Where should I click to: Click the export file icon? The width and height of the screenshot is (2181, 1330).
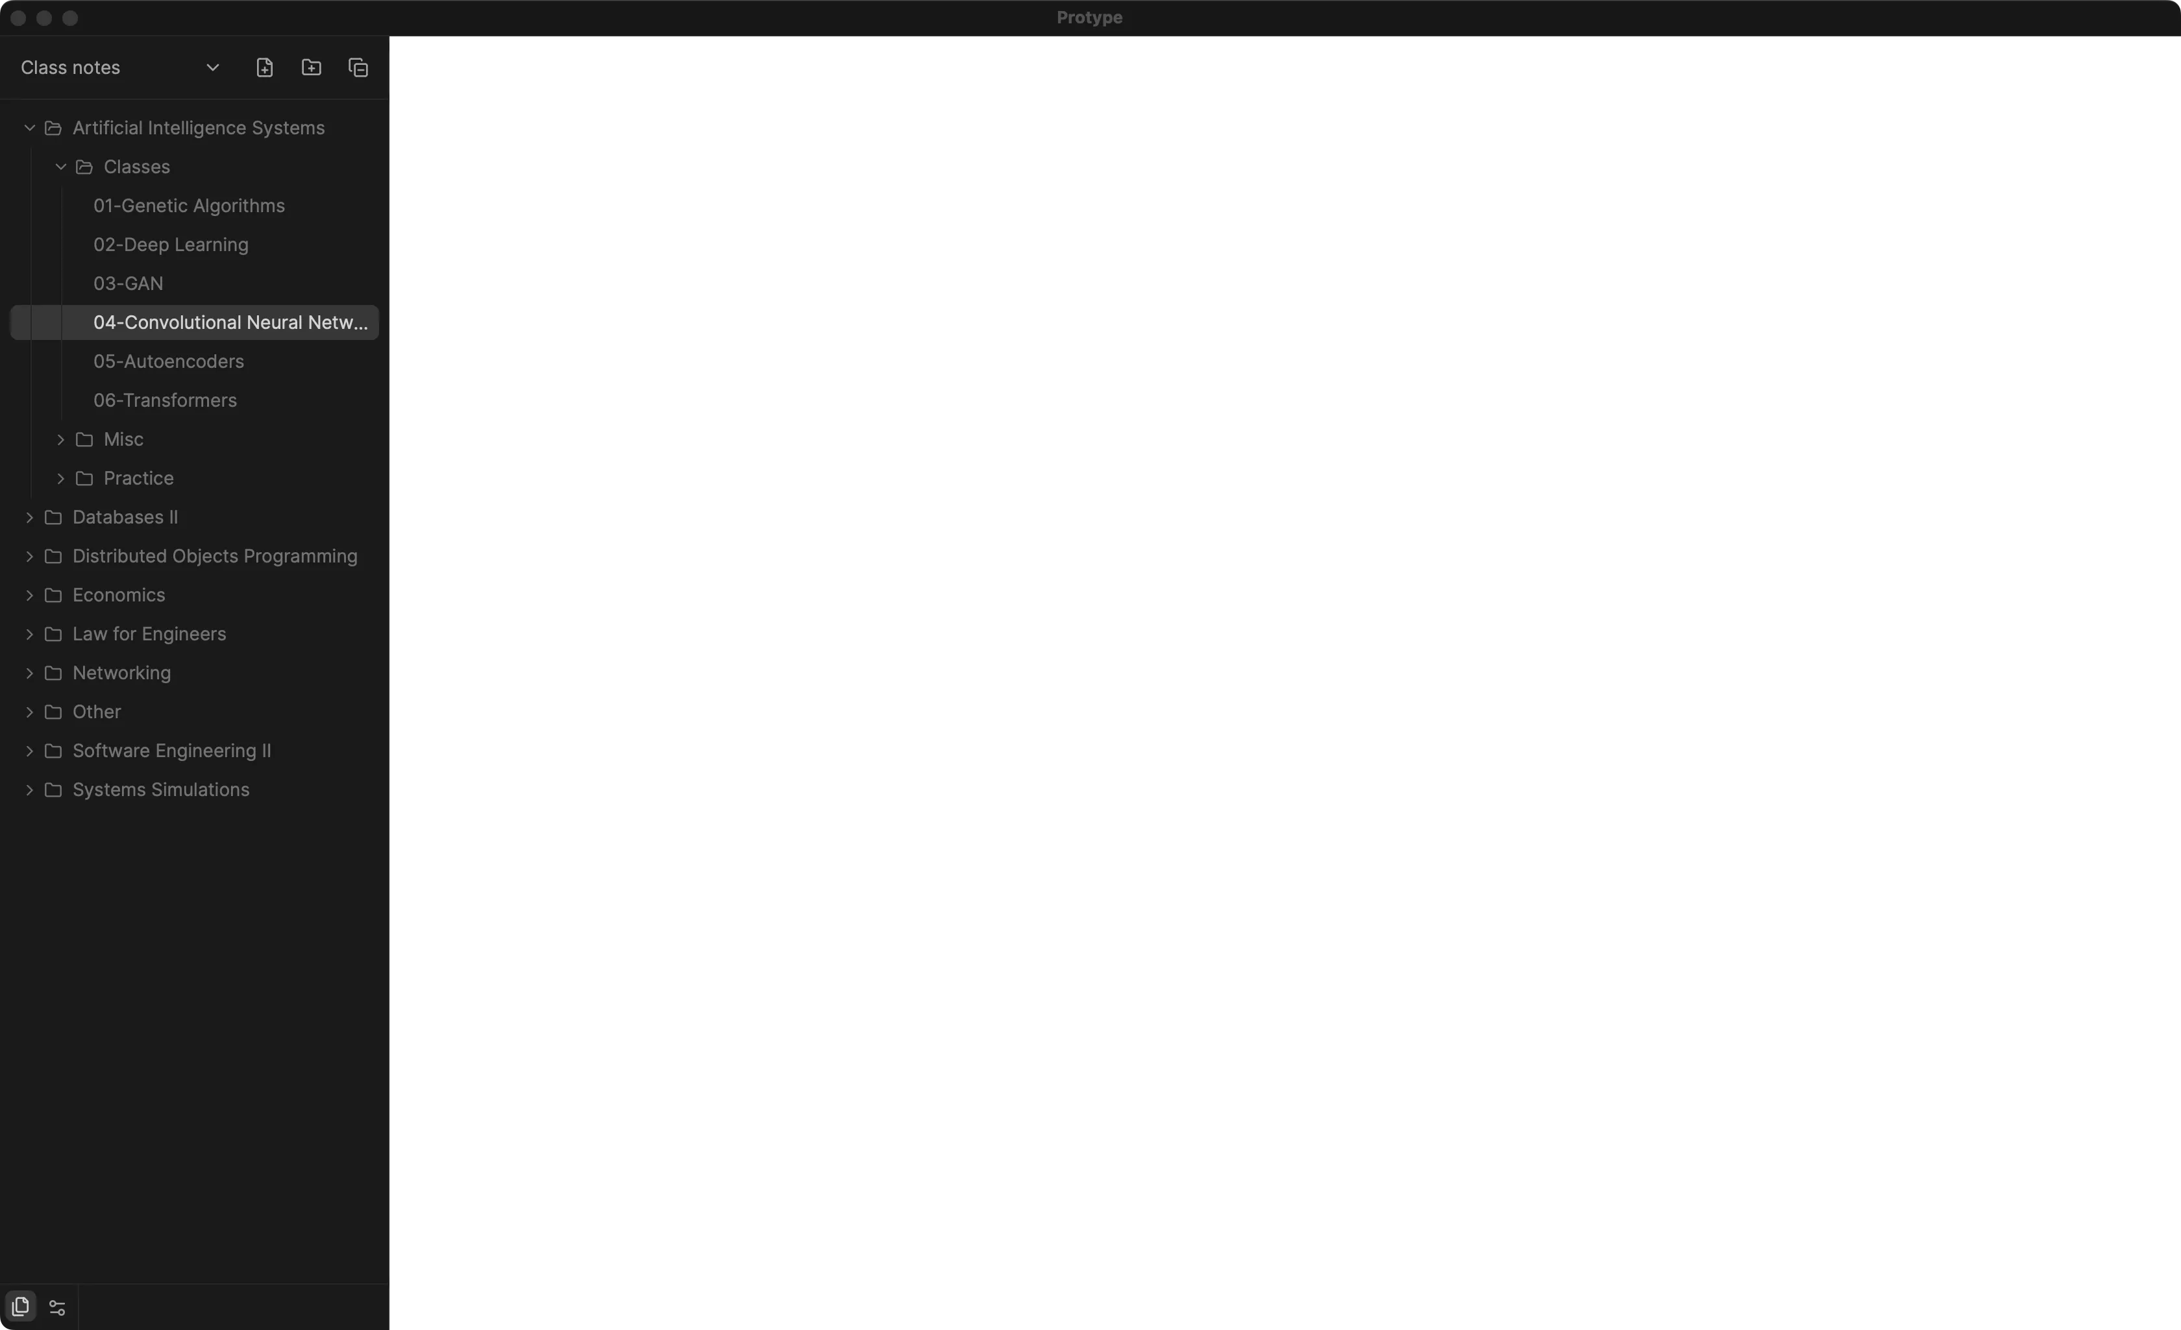point(358,67)
